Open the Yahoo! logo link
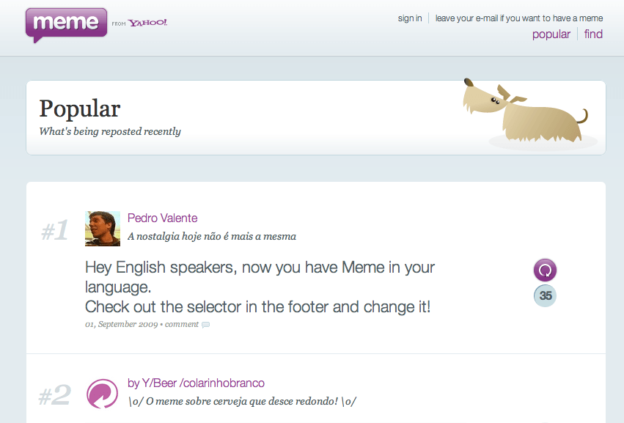This screenshot has width=624, height=423. pyautogui.click(x=147, y=23)
